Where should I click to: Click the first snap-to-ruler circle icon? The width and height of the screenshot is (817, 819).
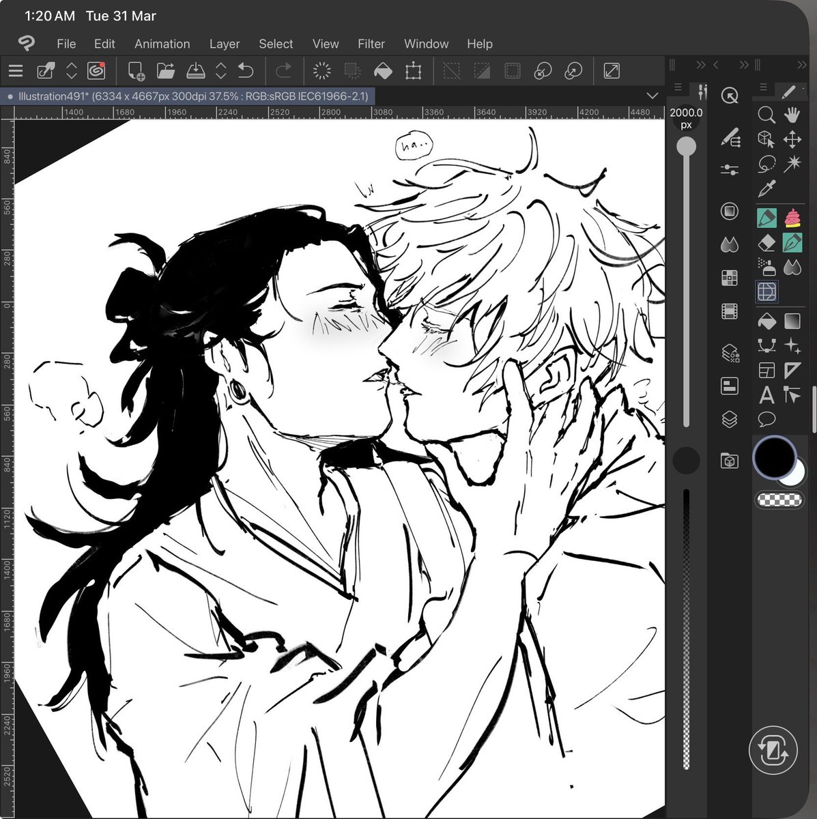coord(543,71)
